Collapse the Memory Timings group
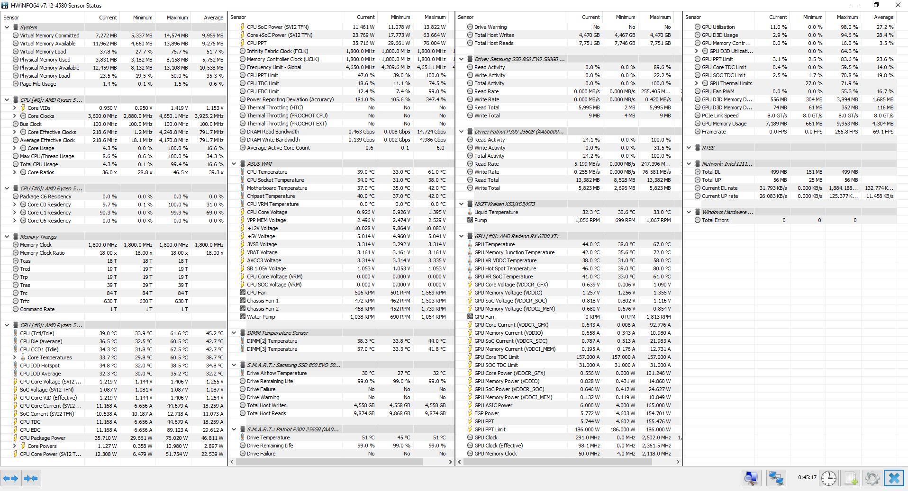 pyautogui.click(x=7, y=237)
